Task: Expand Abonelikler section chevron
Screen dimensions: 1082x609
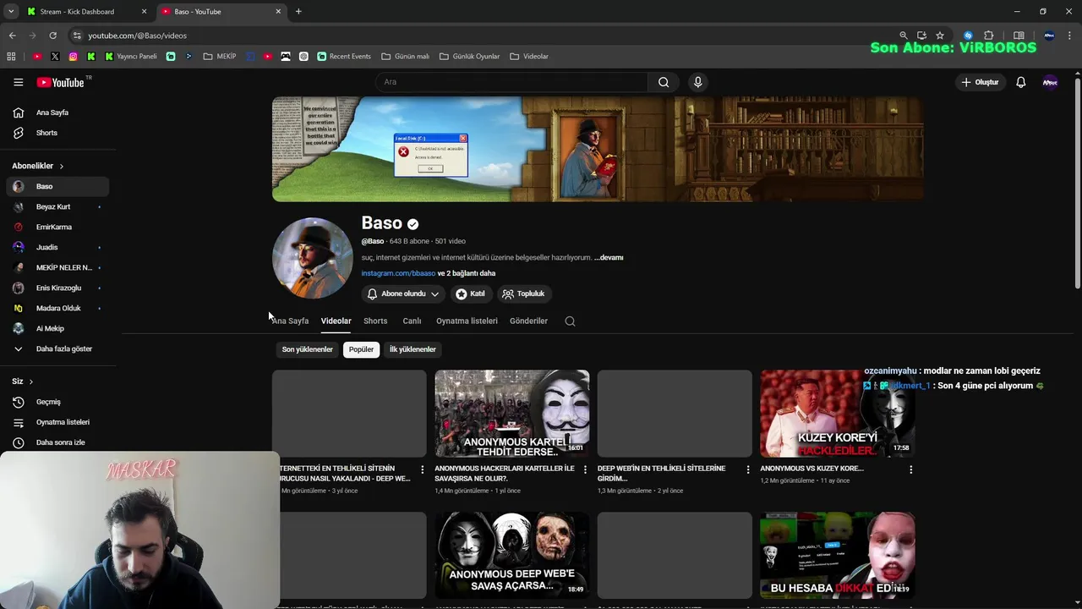Action: coord(62,166)
